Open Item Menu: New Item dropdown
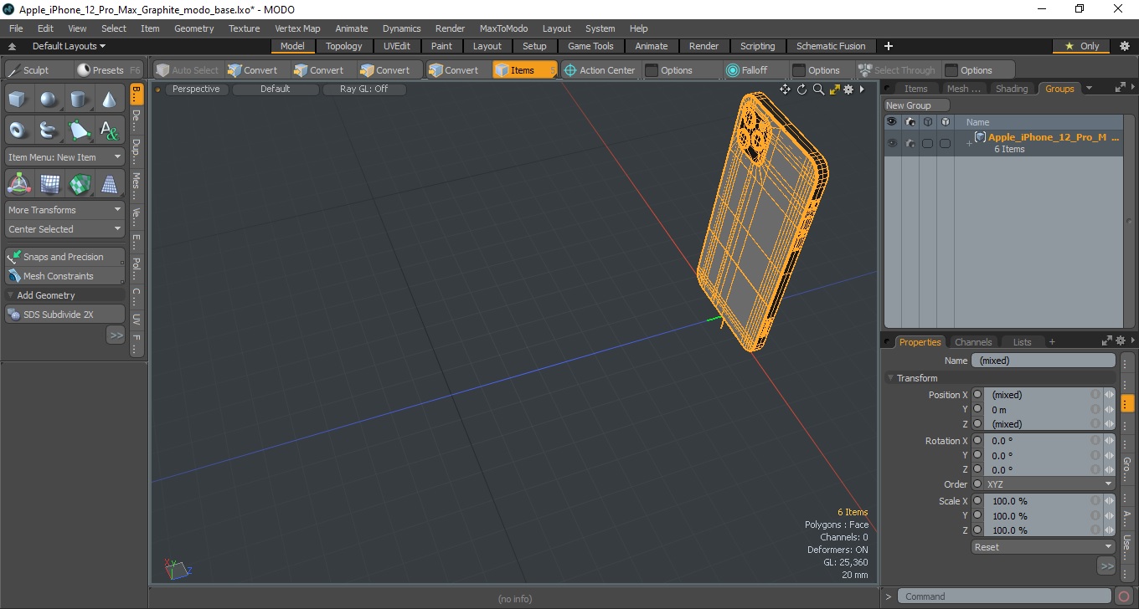Screen dimensions: 1139x609 (64, 157)
